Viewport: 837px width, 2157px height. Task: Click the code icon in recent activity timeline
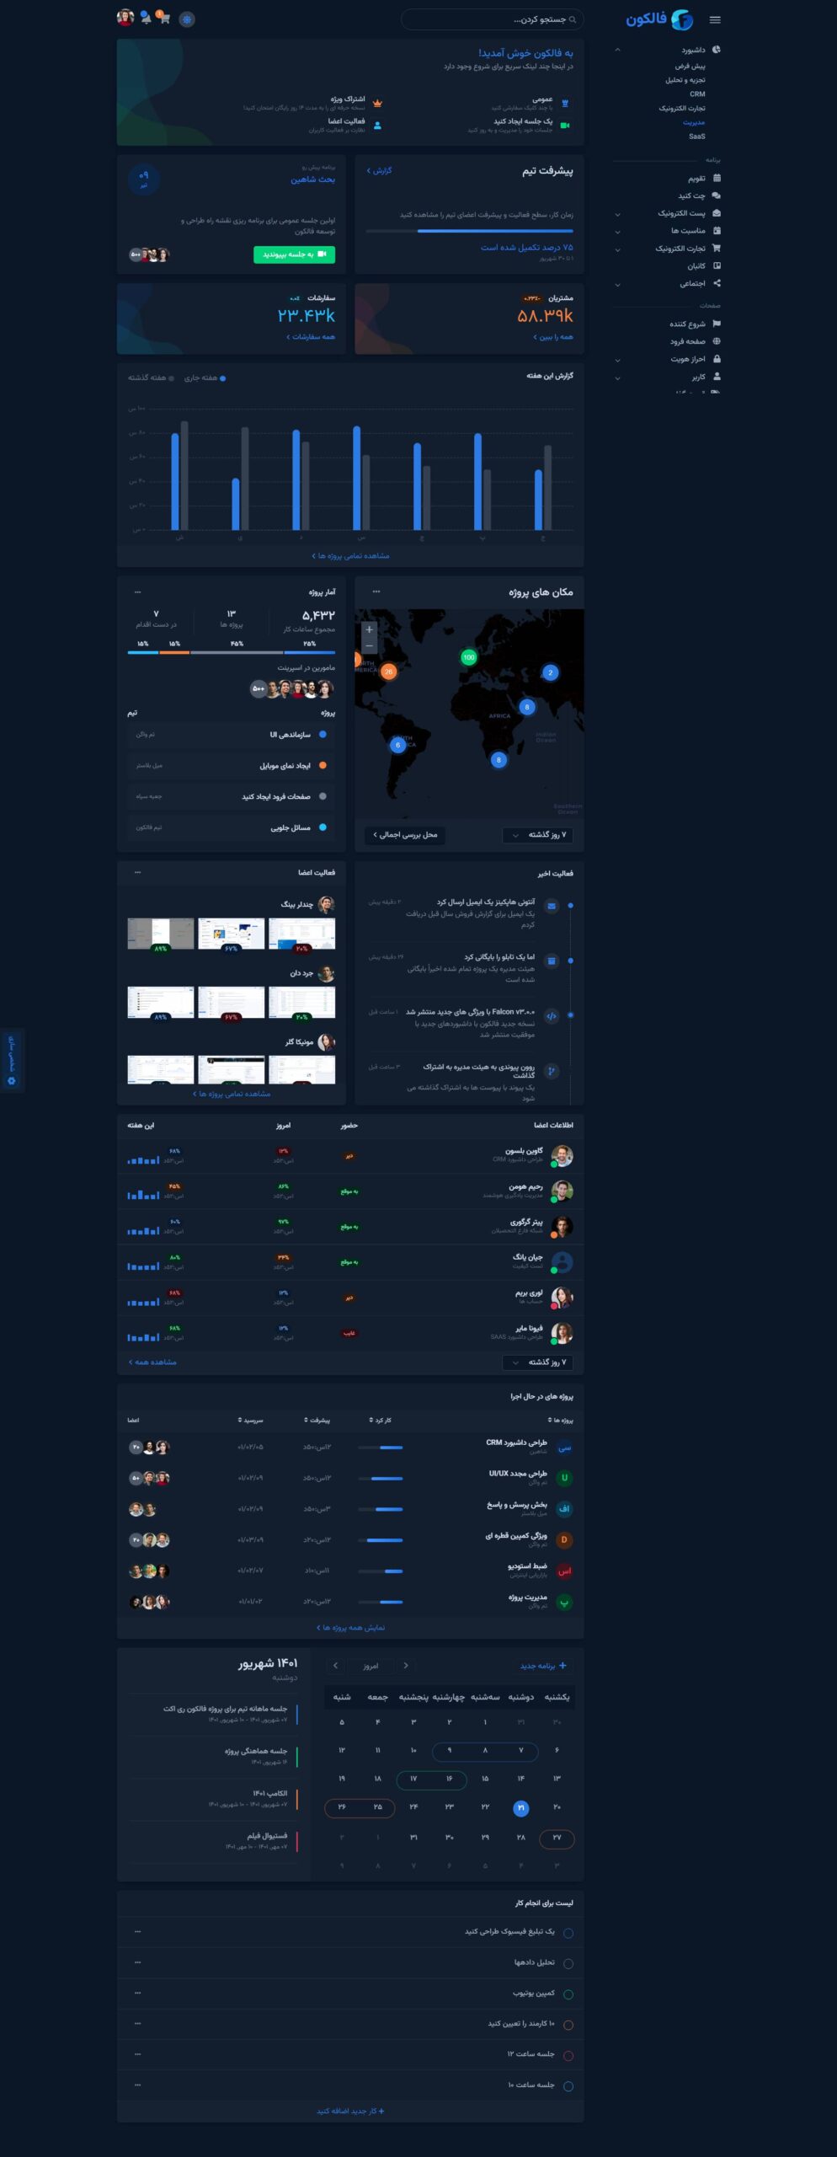552,1016
